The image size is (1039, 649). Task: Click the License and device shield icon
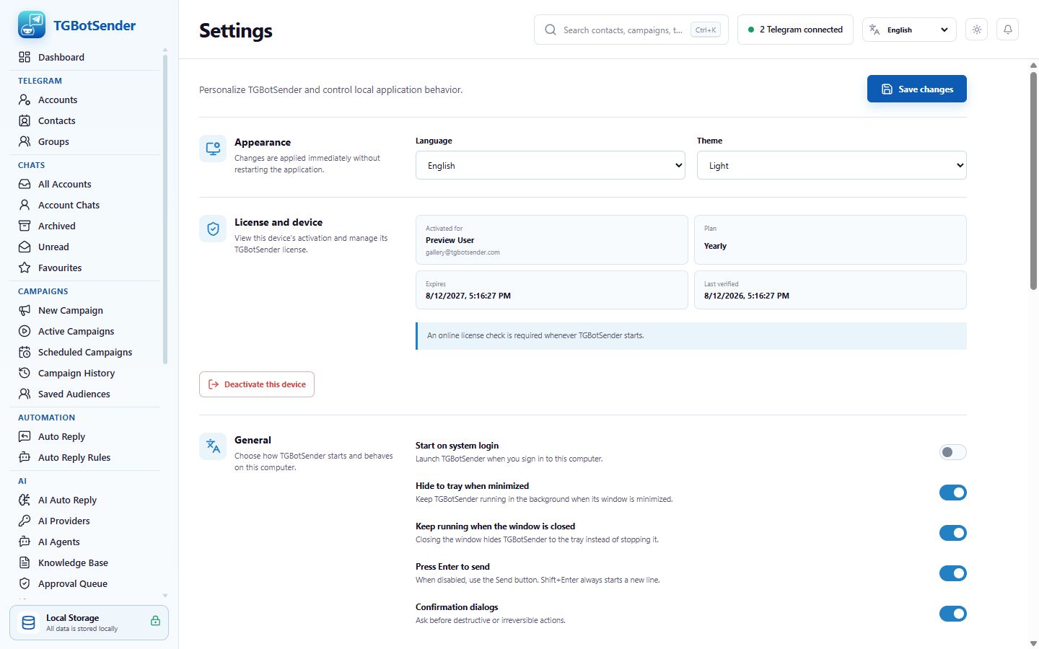click(x=213, y=229)
